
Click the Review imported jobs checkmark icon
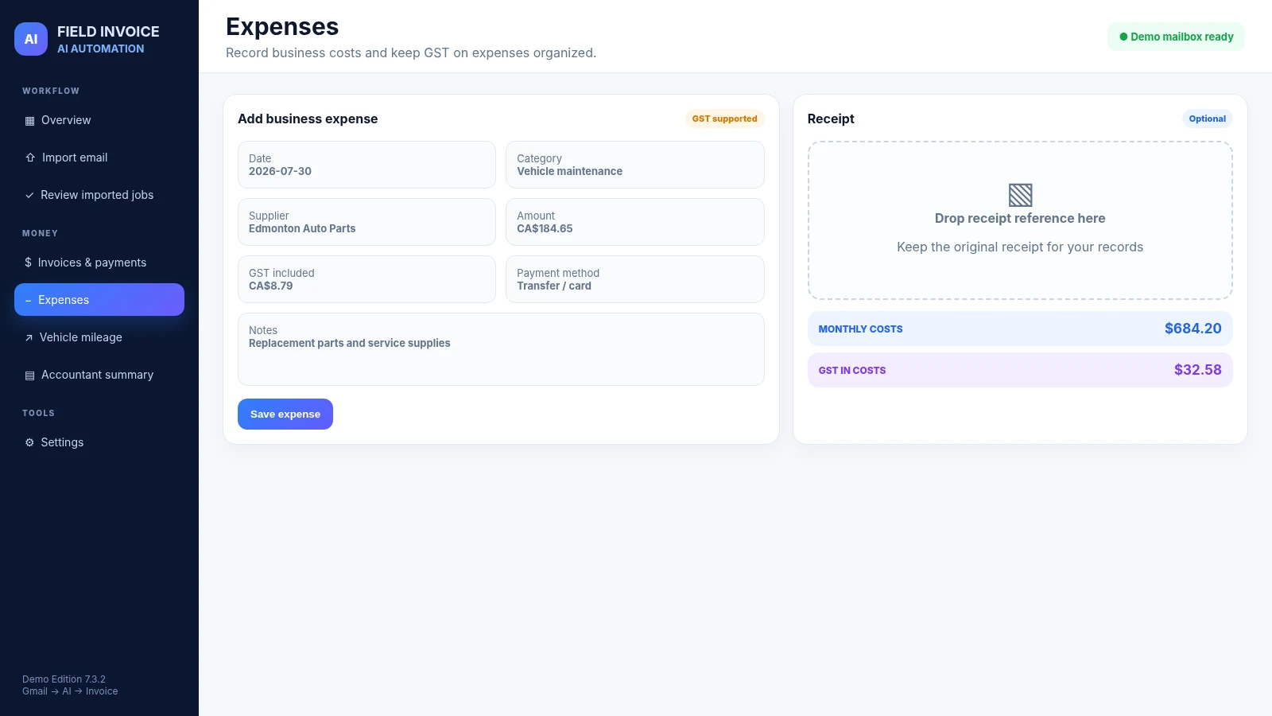[x=29, y=195]
